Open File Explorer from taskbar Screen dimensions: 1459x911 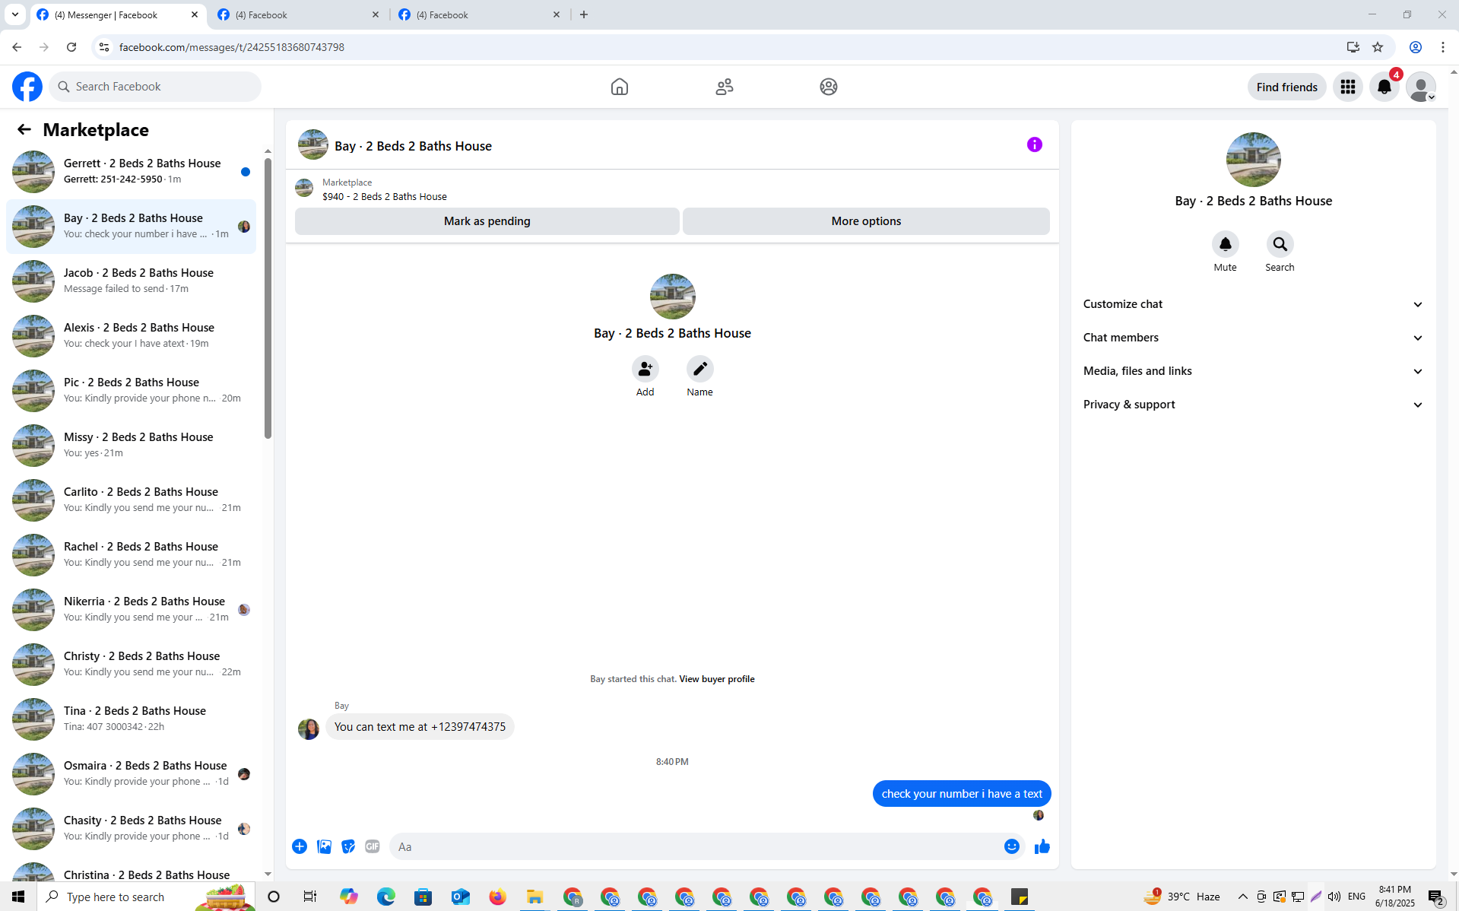coord(535,897)
